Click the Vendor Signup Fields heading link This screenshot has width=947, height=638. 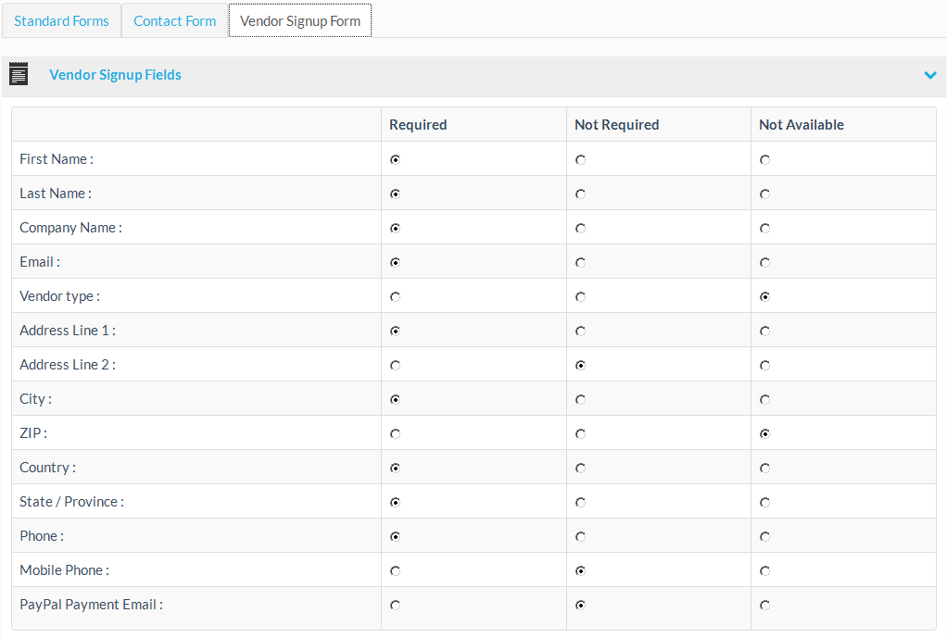[115, 75]
